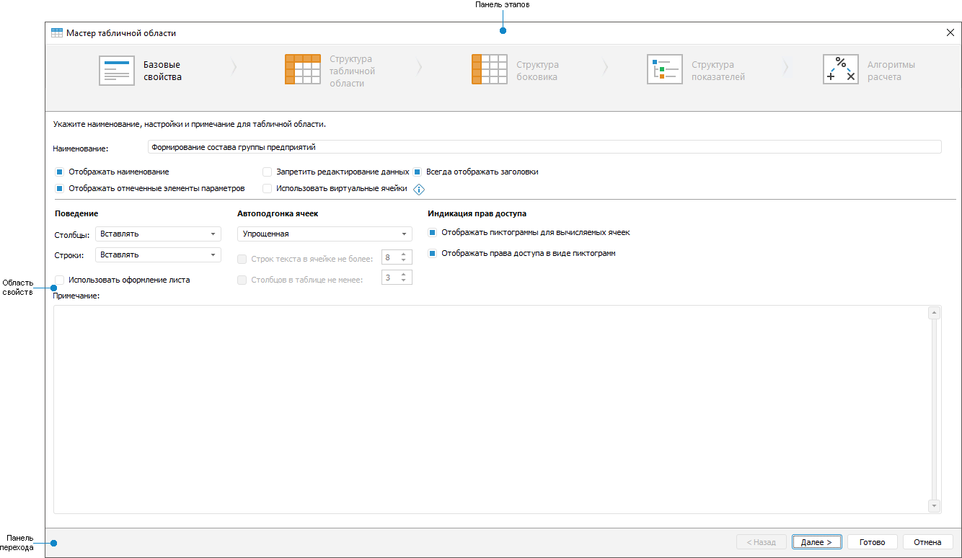Click the notes scrollbar down arrow
This screenshot has width=962, height=558.
point(935,506)
